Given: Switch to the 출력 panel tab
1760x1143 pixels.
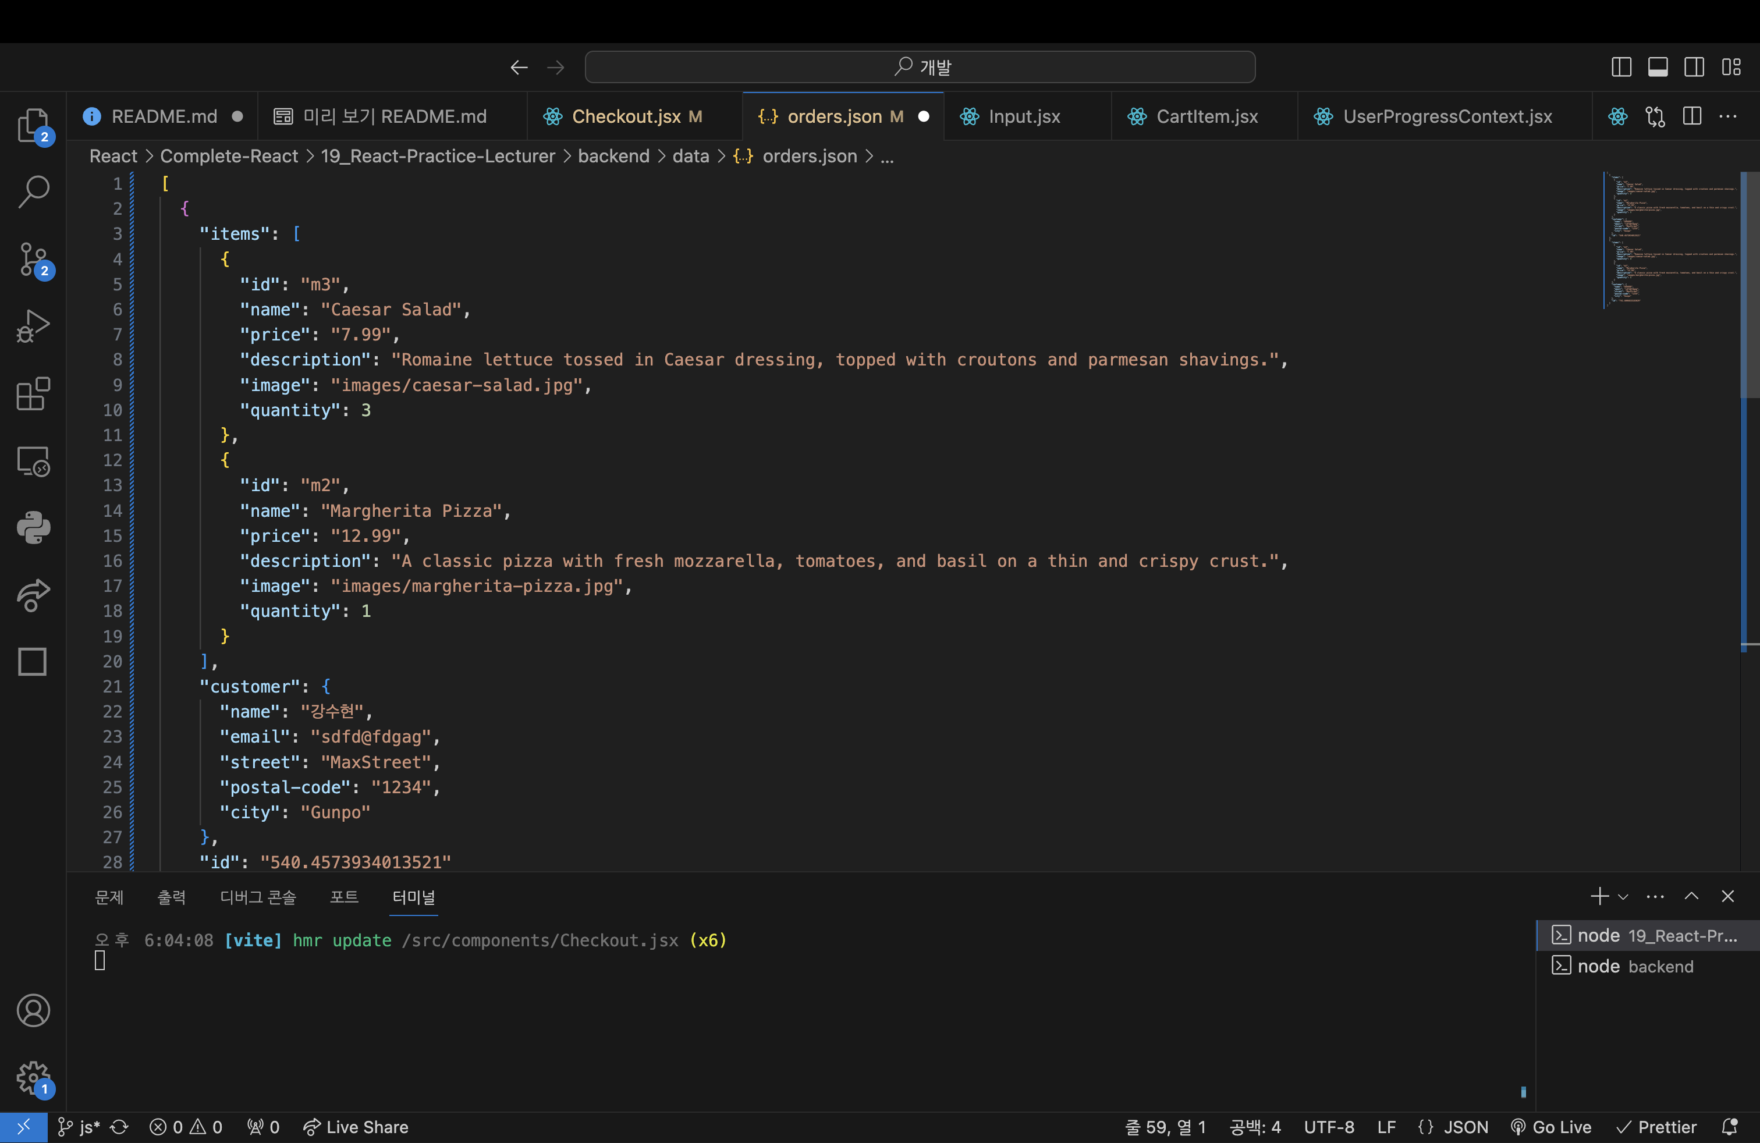Looking at the screenshot, I should click(x=172, y=897).
